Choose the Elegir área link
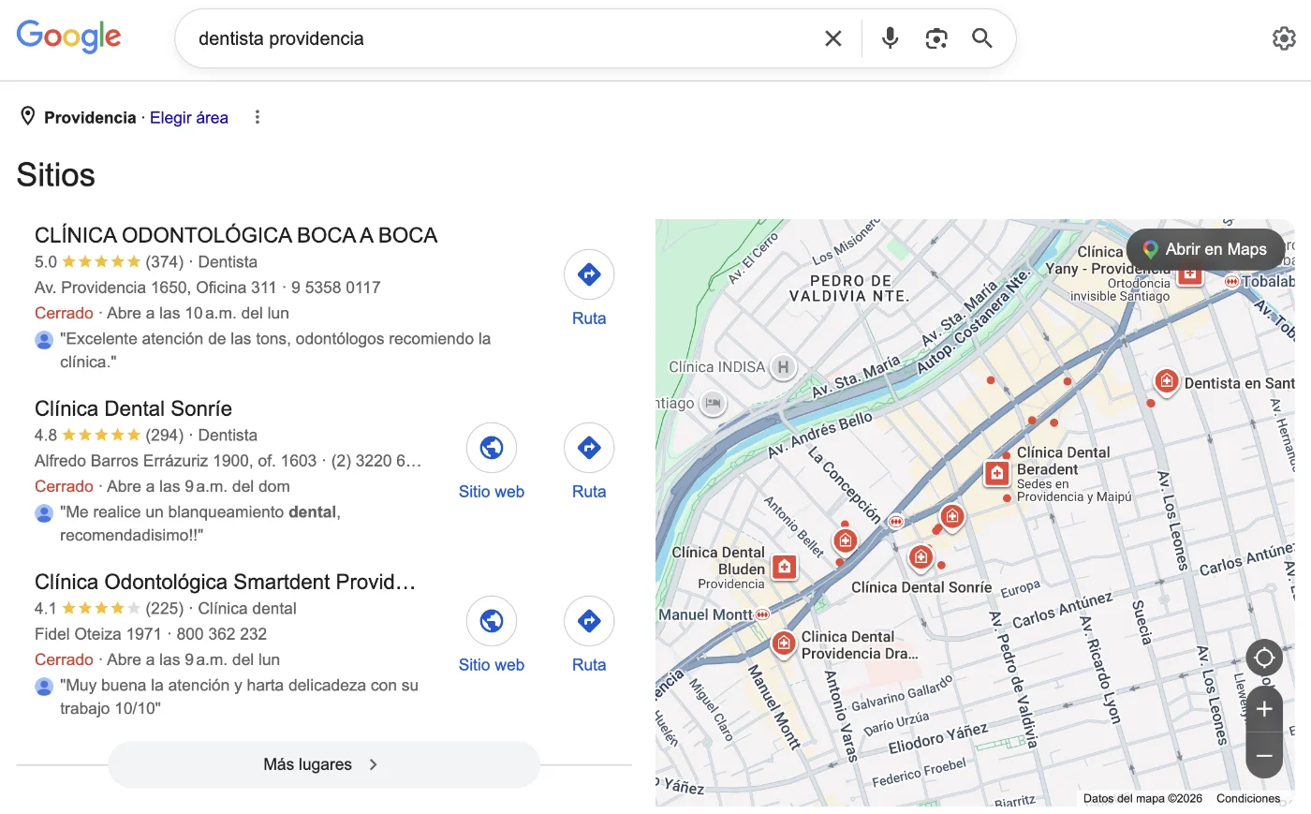 [x=189, y=117]
